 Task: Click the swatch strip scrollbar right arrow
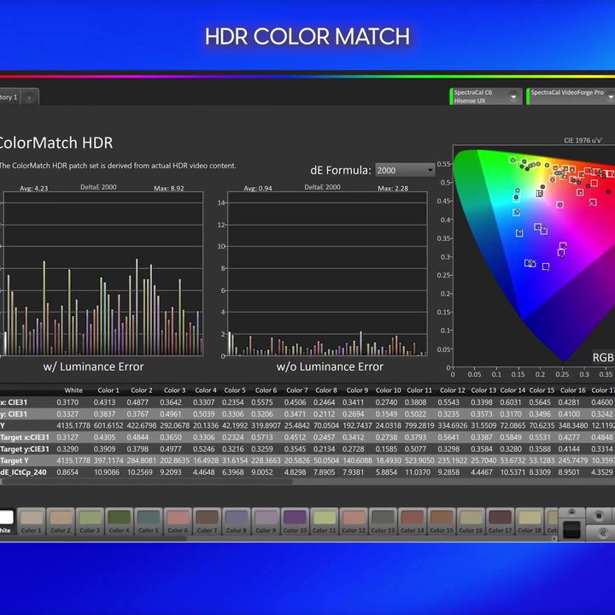click(x=554, y=538)
